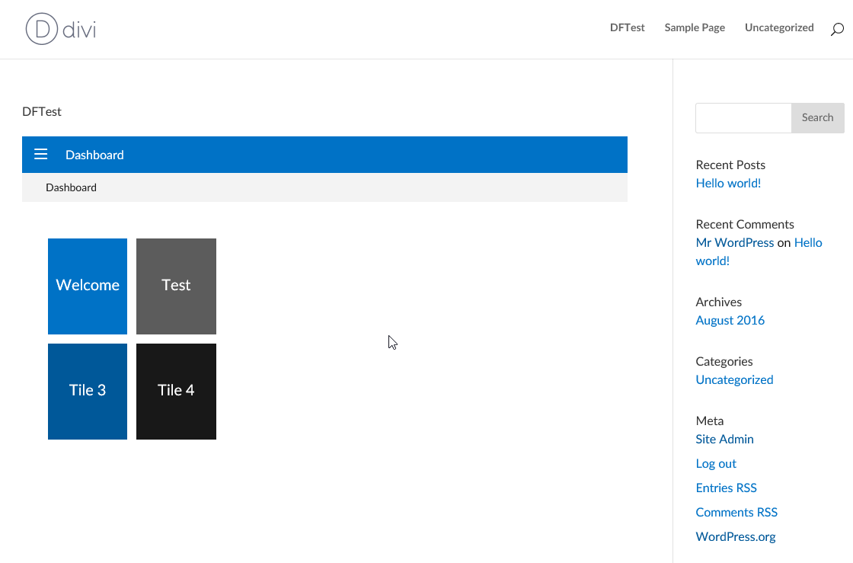
Task: Open the Dashboard hamburger menu
Action: point(40,153)
